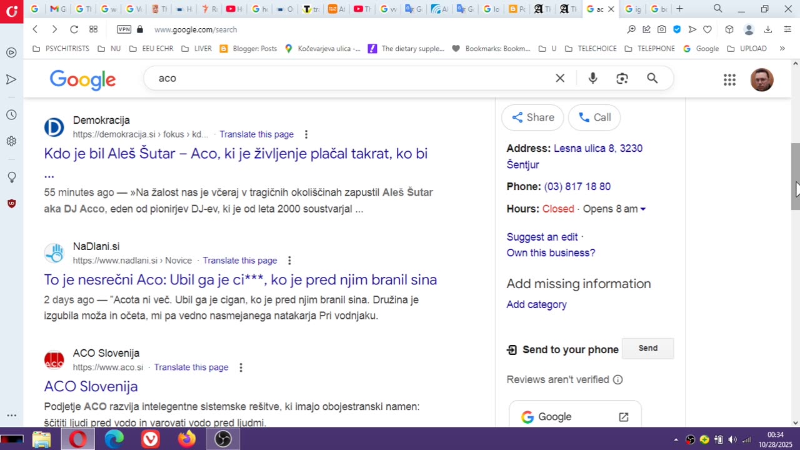Viewport: 800px width, 450px height.
Task: Expand the hidden bookmarks overflow chevron
Action: (x=782, y=49)
